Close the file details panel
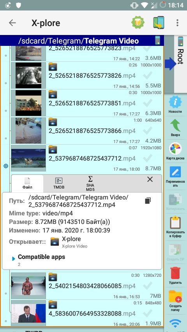This screenshot has height=332, width=187. [150, 179]
